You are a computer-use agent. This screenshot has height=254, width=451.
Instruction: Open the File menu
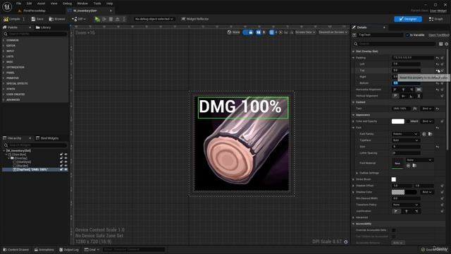point(19,4)
